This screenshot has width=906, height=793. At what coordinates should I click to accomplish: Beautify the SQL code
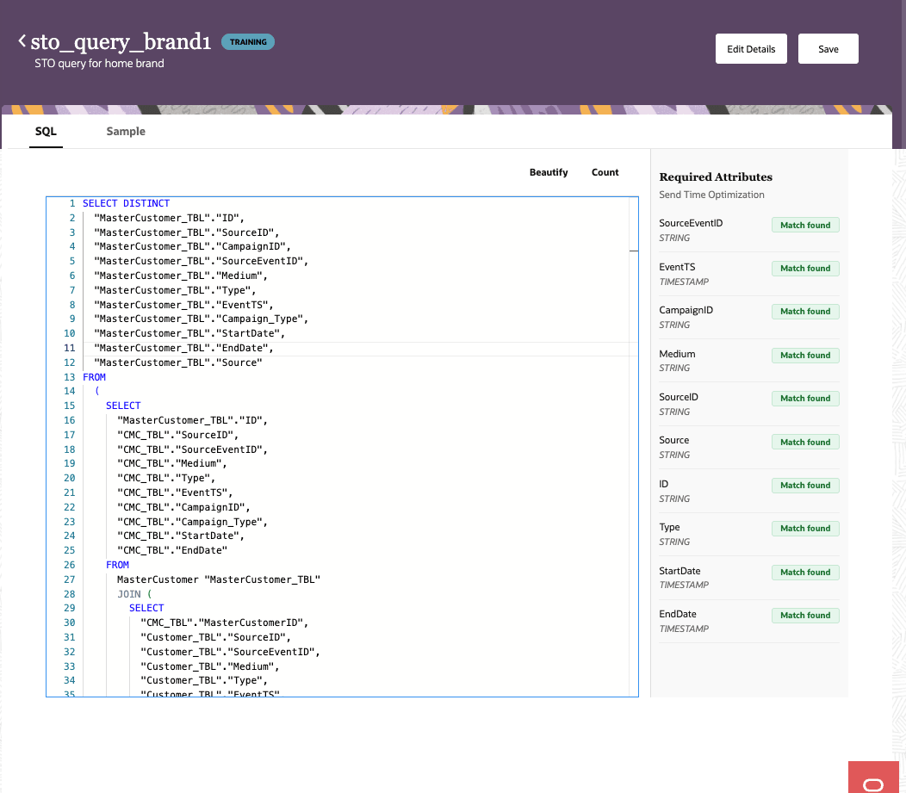coord(549,172)
